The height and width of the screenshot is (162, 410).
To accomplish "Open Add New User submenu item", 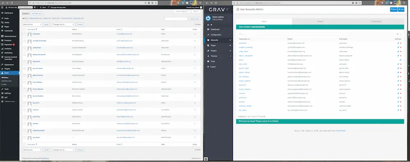I will 7,81.
